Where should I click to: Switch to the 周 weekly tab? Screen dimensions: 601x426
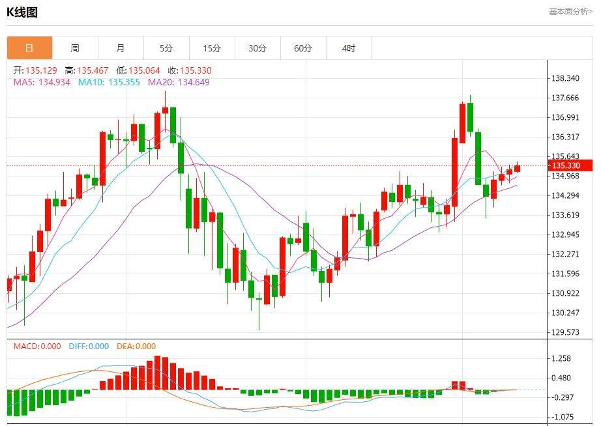(x=75, y=48)
